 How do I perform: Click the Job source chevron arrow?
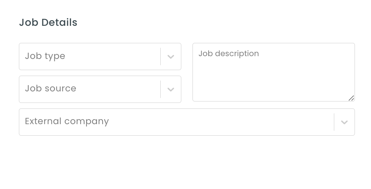click(171, 90)
